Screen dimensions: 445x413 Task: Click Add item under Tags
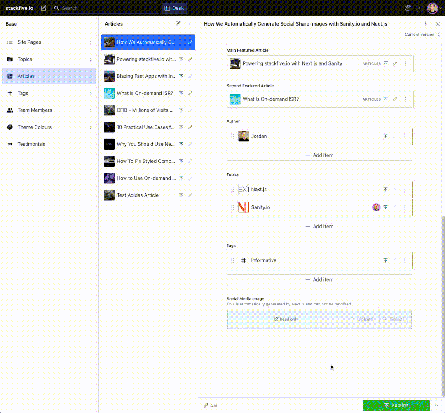tap(319, 279)
